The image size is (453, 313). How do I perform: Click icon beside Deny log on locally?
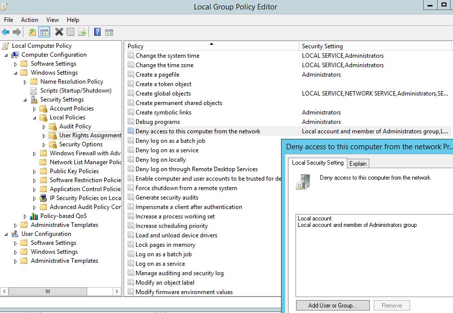click(131, 159)
